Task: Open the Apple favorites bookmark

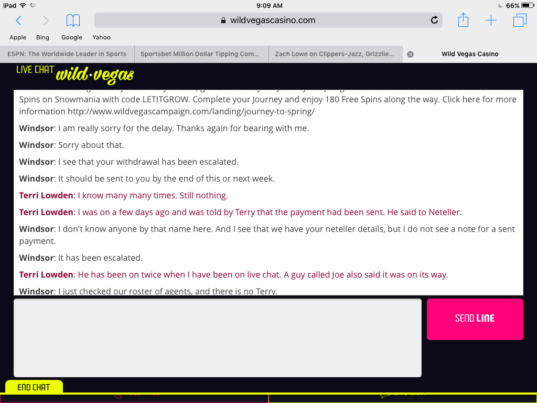Action: pos(18,37)
